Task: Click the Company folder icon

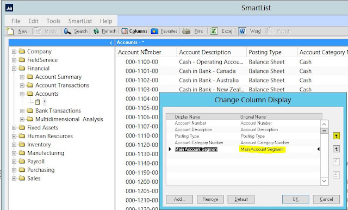Action: [x=22, y=51]
